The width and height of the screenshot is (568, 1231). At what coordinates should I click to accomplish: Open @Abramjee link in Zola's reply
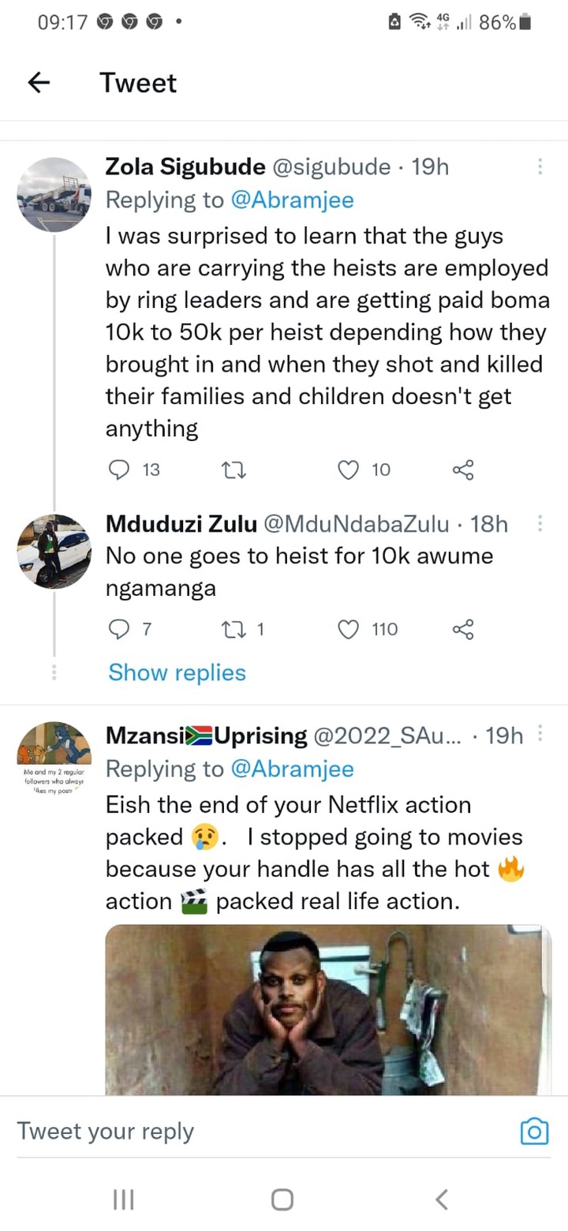point(292,200)
